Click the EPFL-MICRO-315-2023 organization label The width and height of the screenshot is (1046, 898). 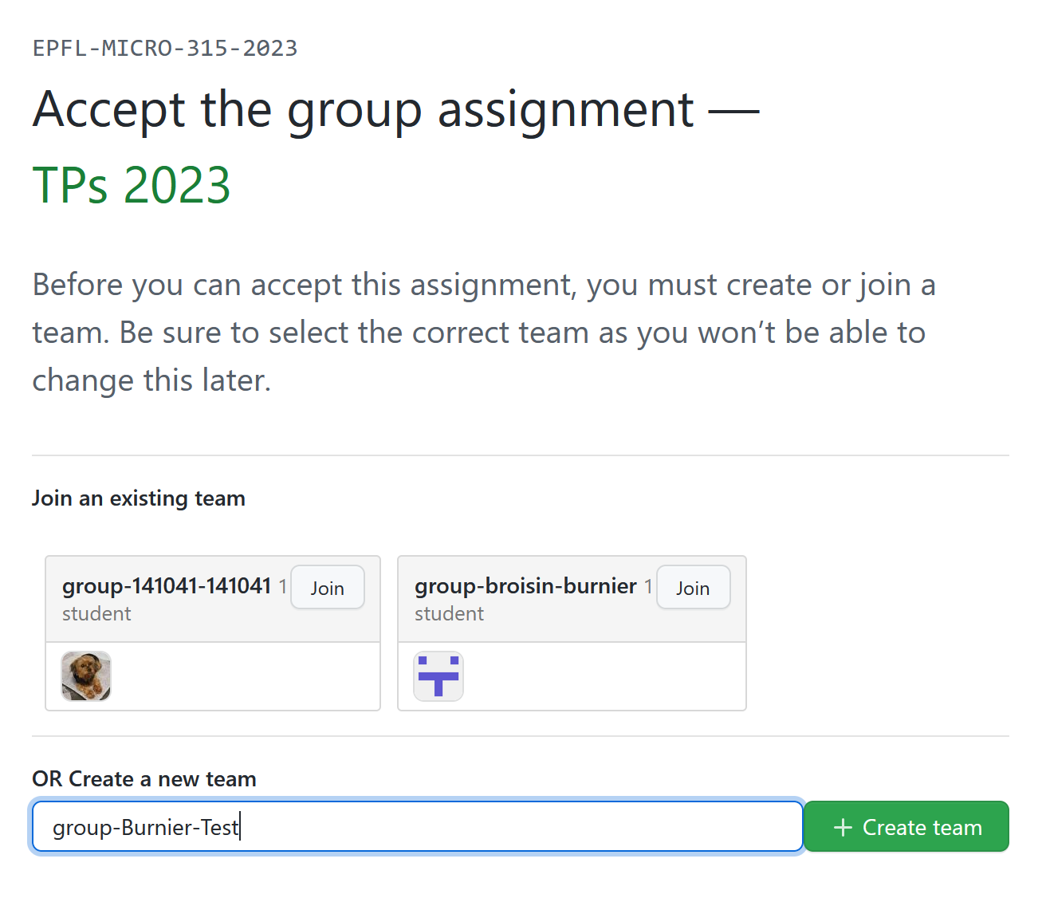tap(165, 49)
